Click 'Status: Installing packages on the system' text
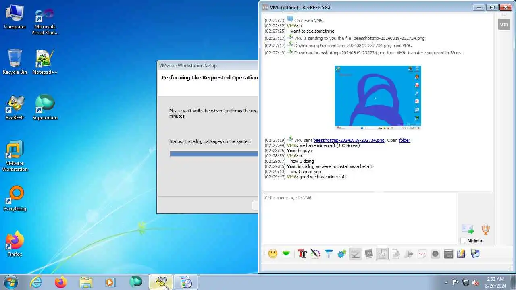The width and height of the screenshot is (516, 290). [210, 141]
